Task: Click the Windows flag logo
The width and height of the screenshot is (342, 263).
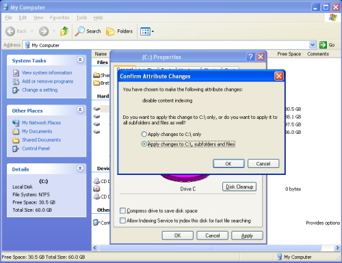Action: click(332, 18)
